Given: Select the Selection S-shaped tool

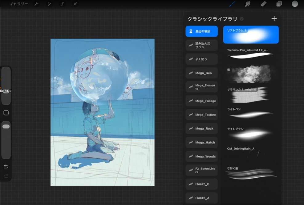Looking at the screenshot, I should (62, 4).
